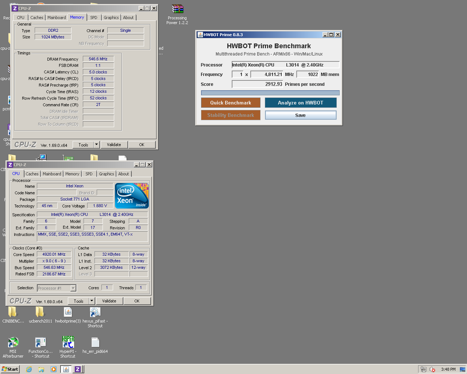Click the 4,811.21 MHz frequency field
The image size is (467, 374).
click(267, 74)
